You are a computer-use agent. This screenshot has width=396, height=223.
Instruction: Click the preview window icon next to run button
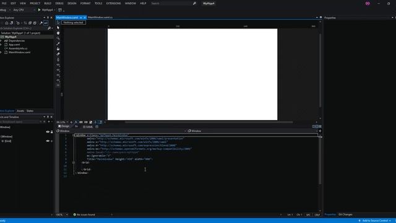(x=60, y=10)
